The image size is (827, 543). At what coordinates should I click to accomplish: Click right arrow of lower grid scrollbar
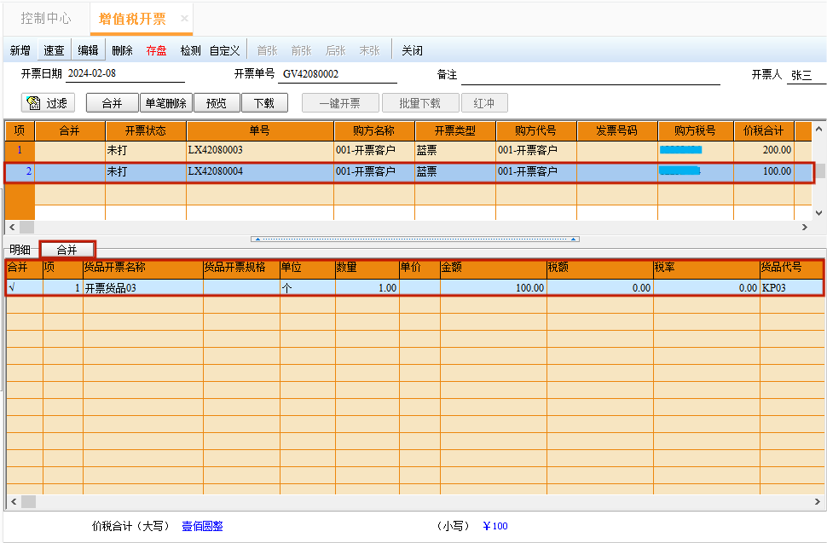[x=818, y=502]
